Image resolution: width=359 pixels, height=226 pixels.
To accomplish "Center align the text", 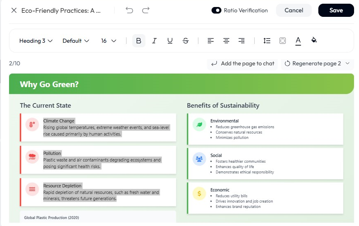I will (226, 41).
